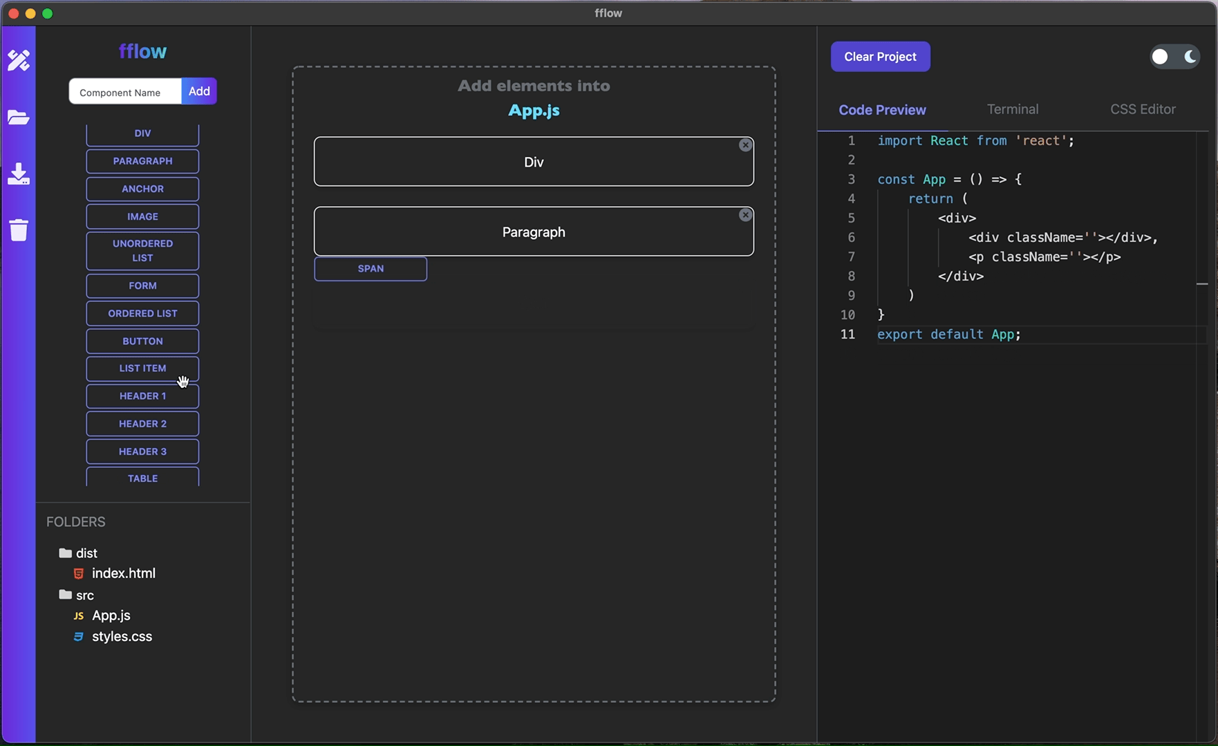Image resolution: width=1218 pixels, height=746 pixels.
Task: Select the DIV element button
Action: 142,134
